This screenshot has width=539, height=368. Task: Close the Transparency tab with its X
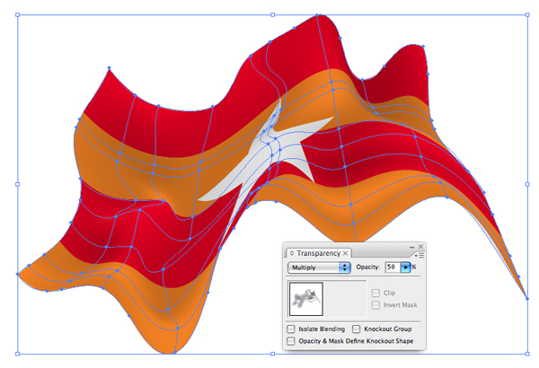345,253
